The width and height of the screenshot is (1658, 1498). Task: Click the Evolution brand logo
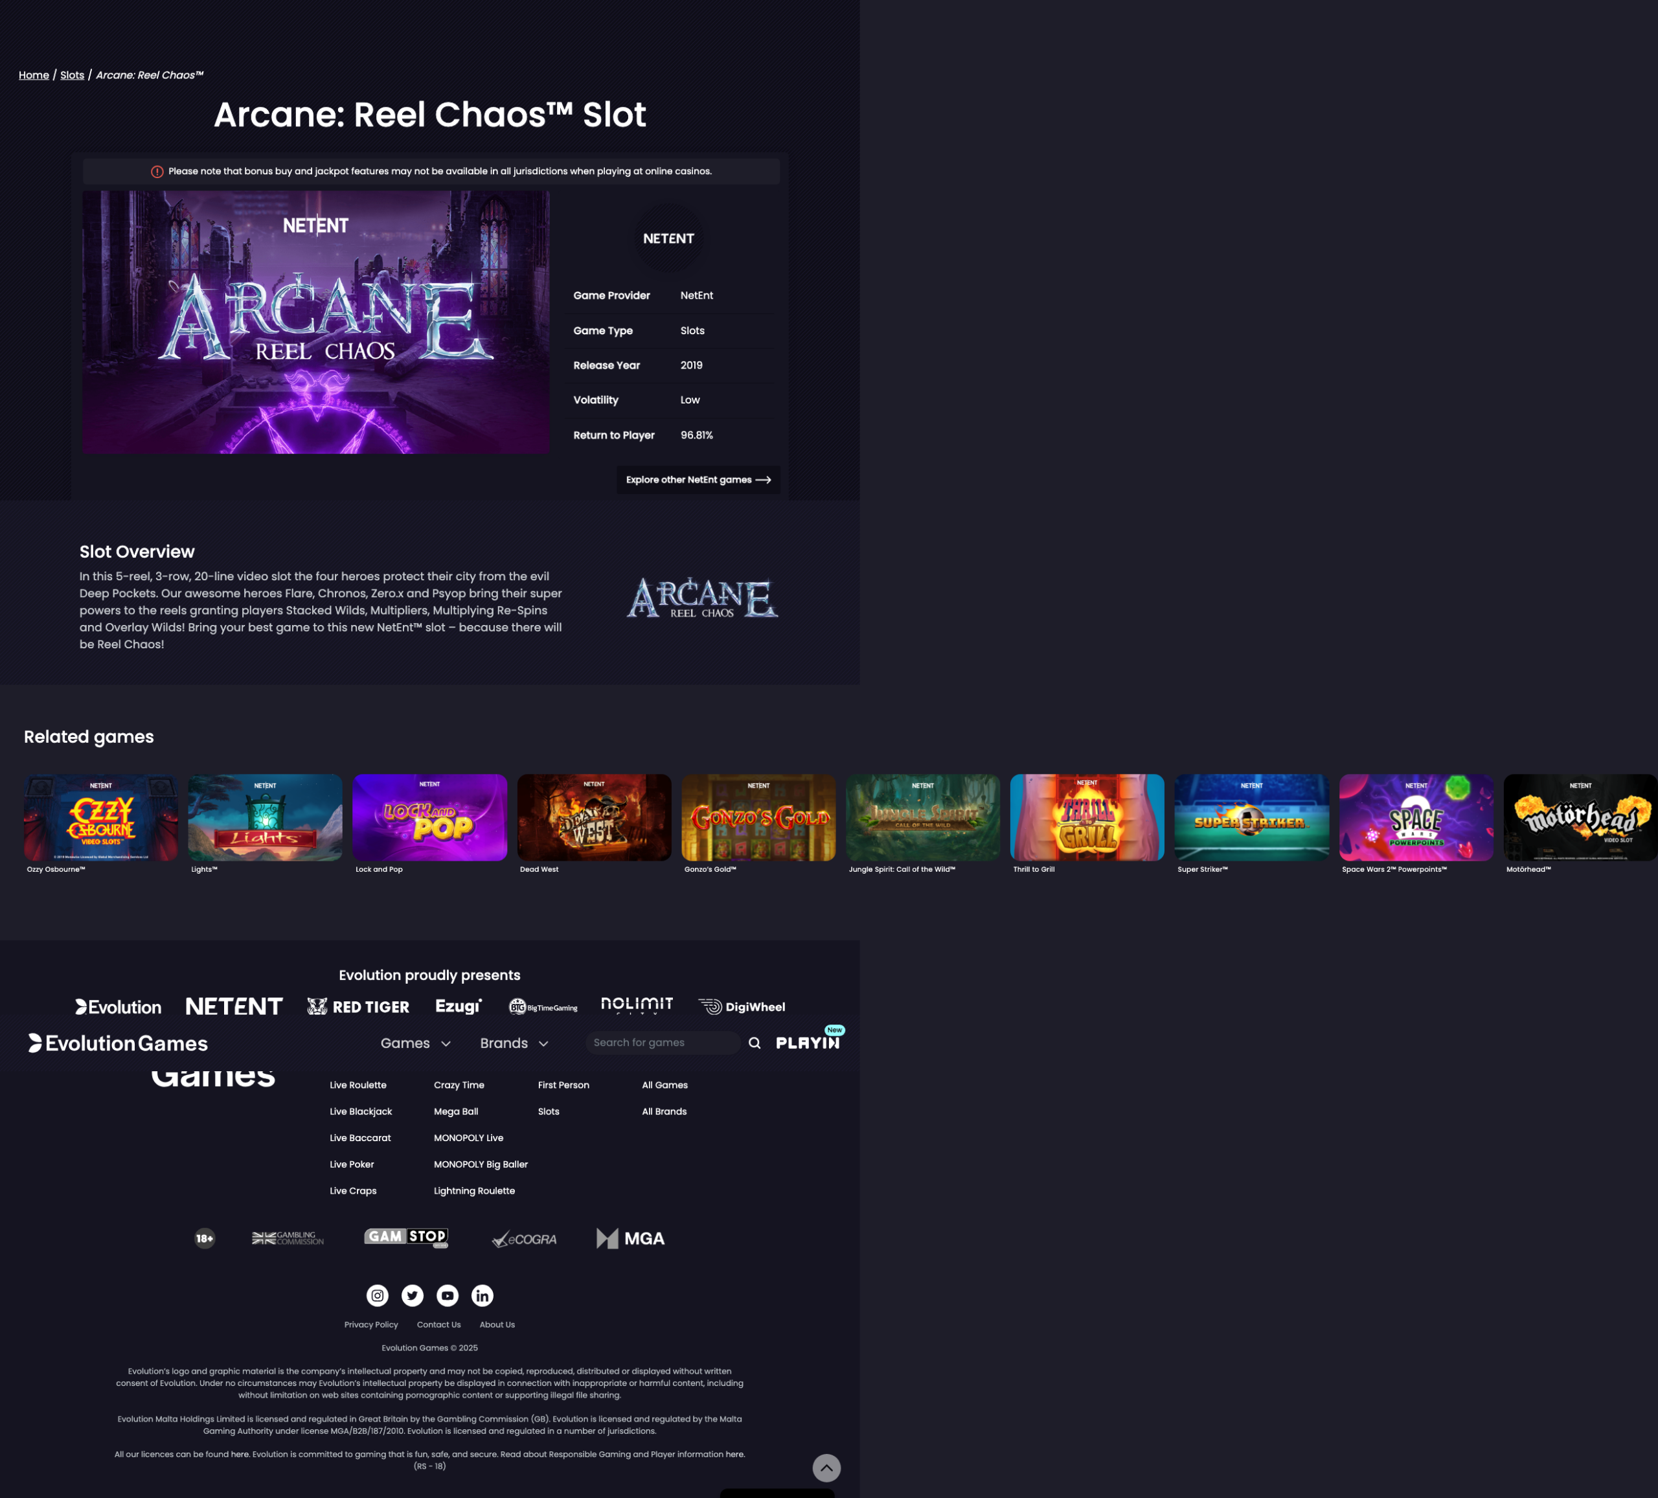[119, 1007]
